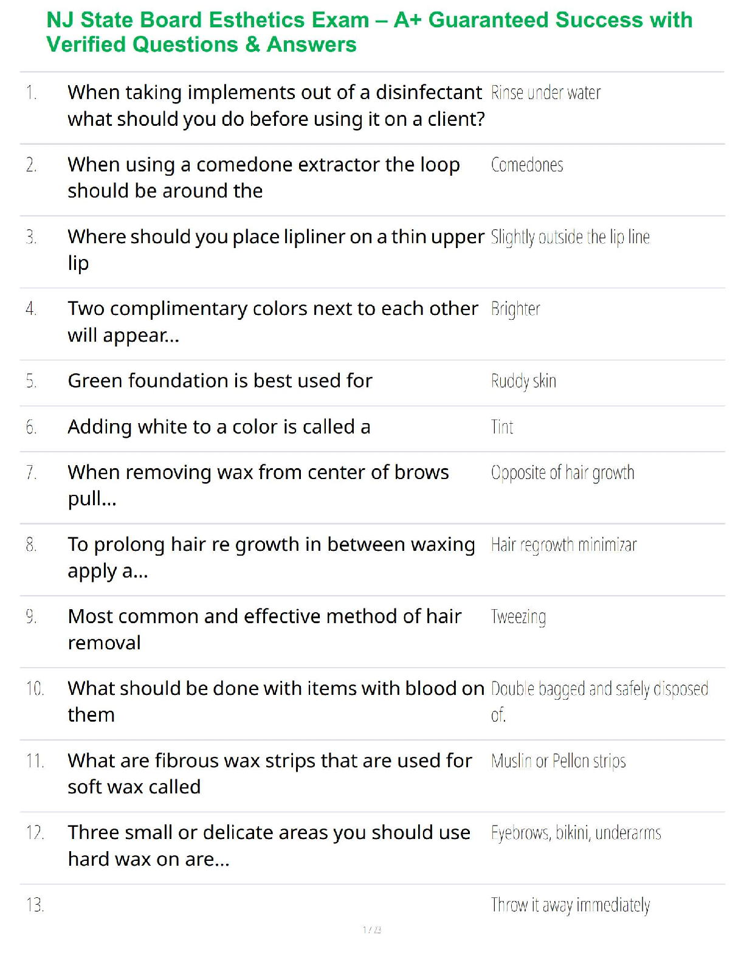
Task: Click the green foundation question
Action: pyautogui.click(x=219, y=381)
